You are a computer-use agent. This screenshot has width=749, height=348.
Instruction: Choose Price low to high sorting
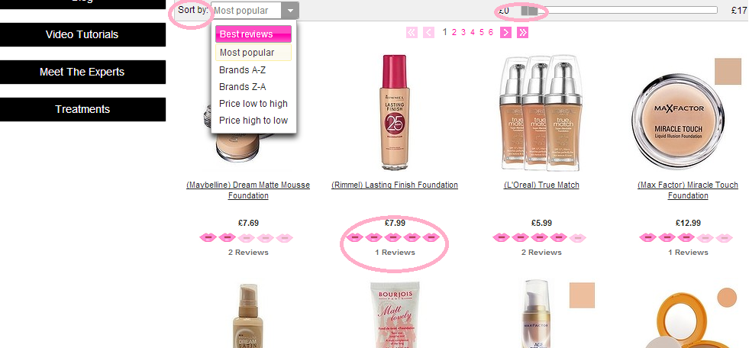click(x=253, y=104)
